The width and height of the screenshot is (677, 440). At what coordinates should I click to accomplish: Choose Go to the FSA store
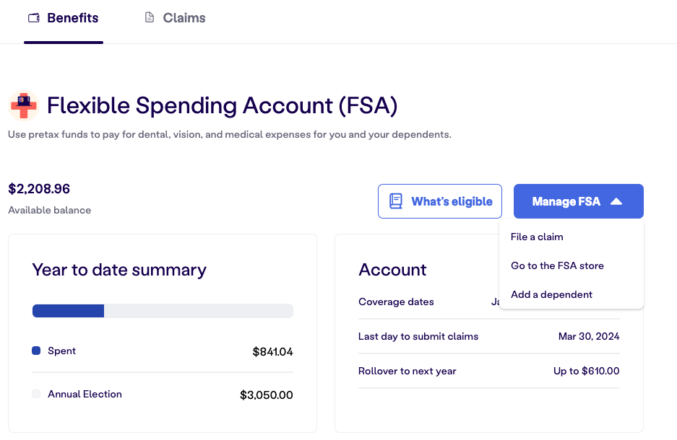pyautogui.click(x=557, y=265)
